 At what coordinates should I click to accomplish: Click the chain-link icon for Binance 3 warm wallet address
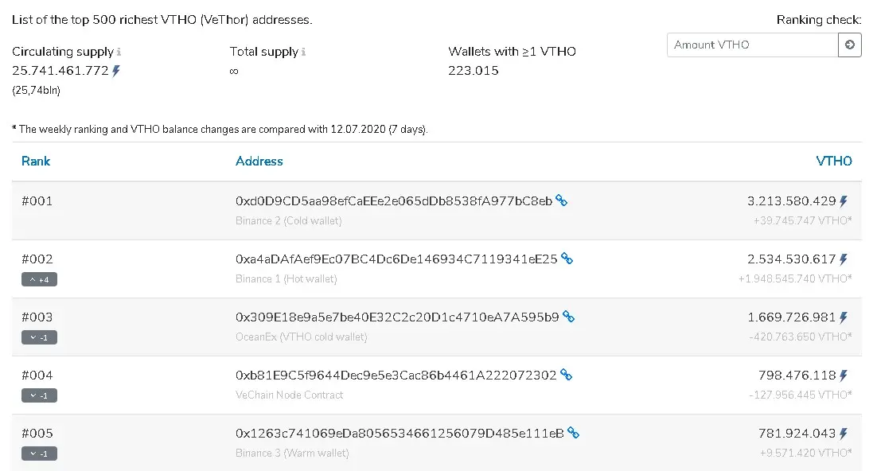(573, 433)
